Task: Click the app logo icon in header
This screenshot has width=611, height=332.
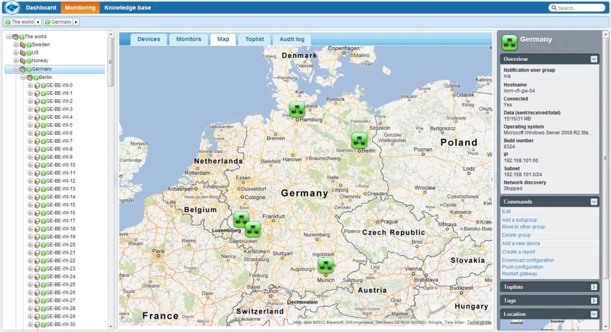Action: click(x=12, y=7)
